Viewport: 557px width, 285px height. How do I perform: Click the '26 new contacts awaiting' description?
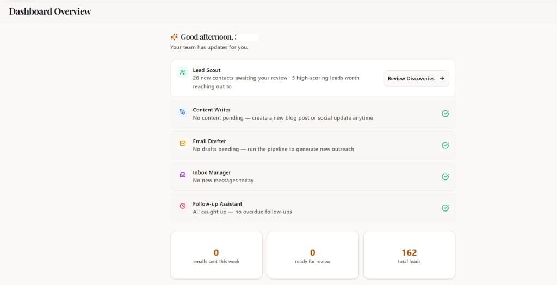276,82
